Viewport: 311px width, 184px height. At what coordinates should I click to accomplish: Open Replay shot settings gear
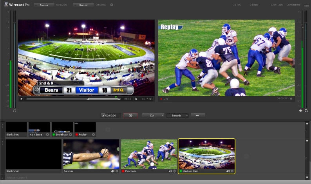(94, 134)
